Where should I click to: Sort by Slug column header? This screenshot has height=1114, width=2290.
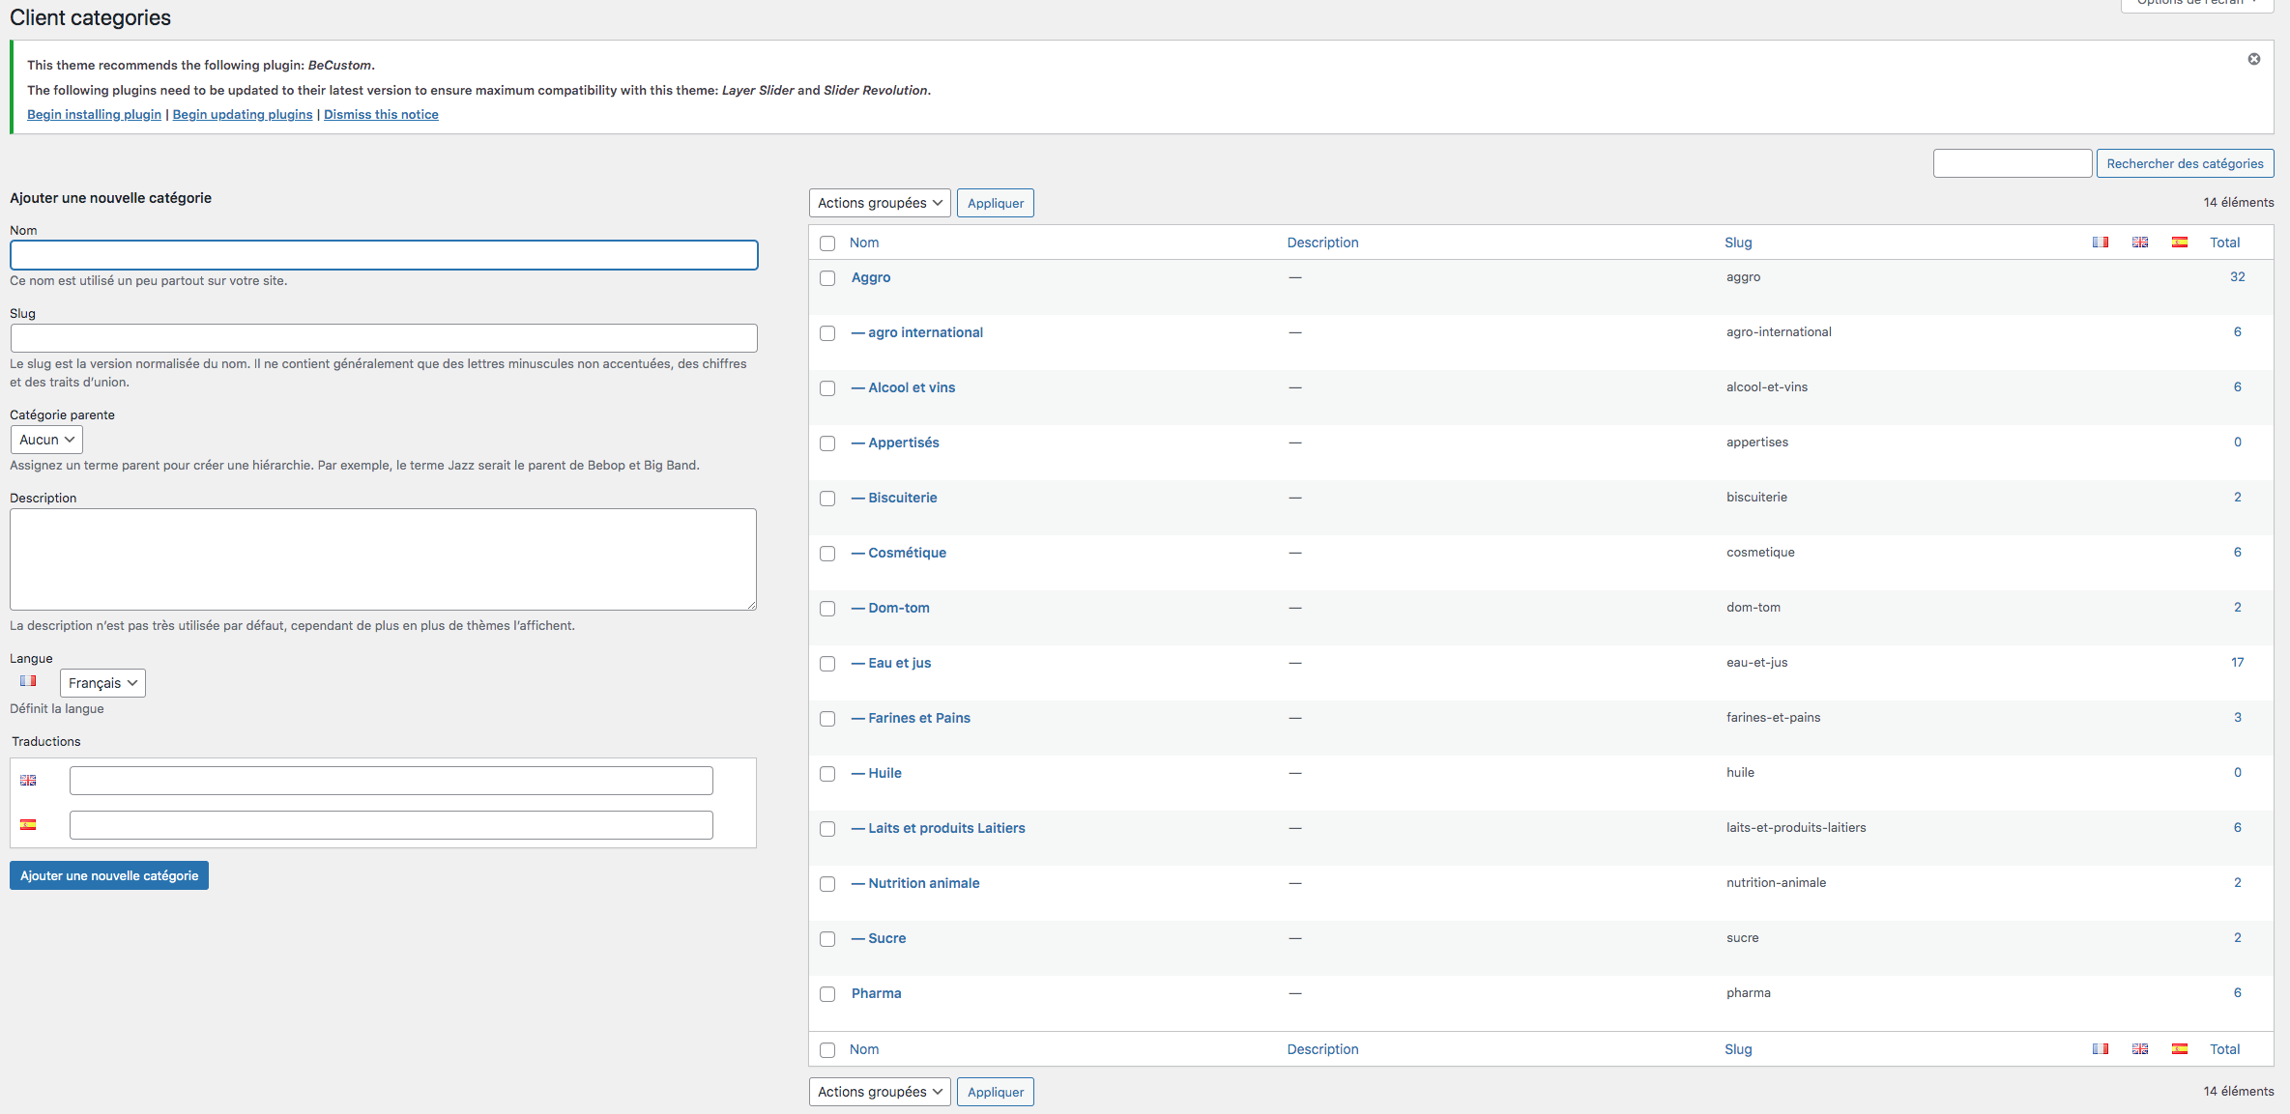(1738, 243)
